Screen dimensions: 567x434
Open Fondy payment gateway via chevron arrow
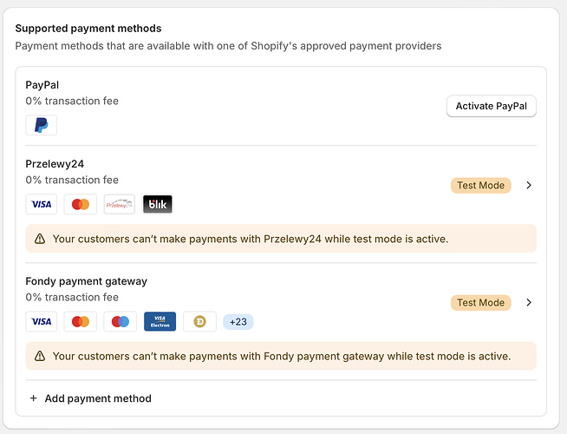pos(530,302)
